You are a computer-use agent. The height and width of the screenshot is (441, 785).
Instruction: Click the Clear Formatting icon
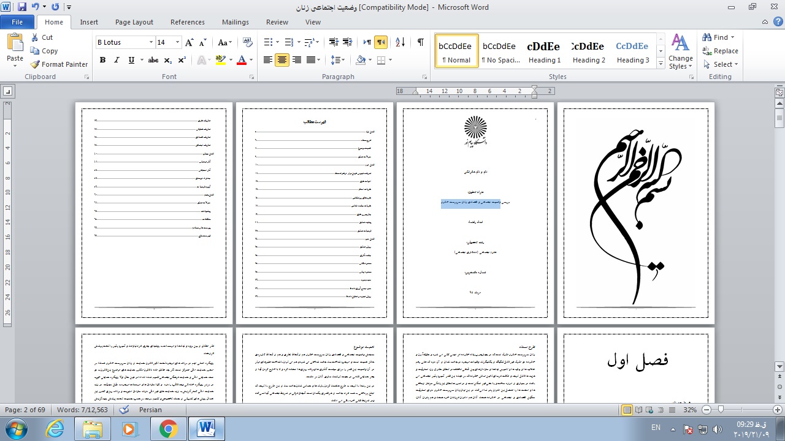(x=248, y=42)
